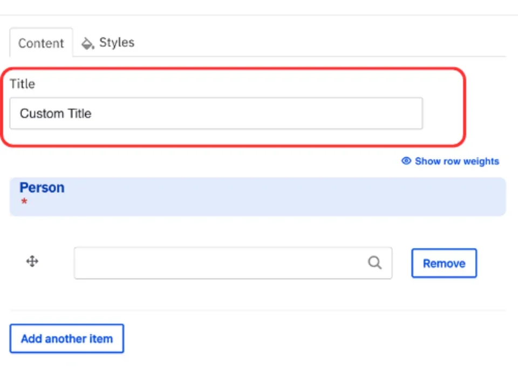Click the magnifying glass search icon
Screen dimensions: 518x388
(x=374, y=263)
